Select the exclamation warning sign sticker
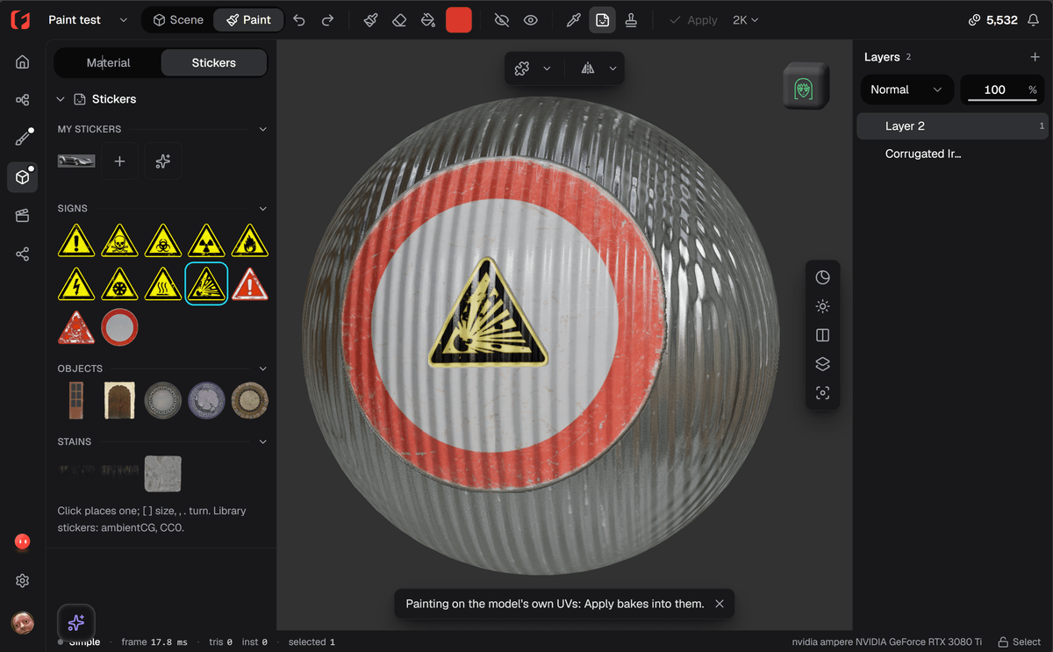The height and width of the screenshot is (652, 1053). (x=76, y=240)
